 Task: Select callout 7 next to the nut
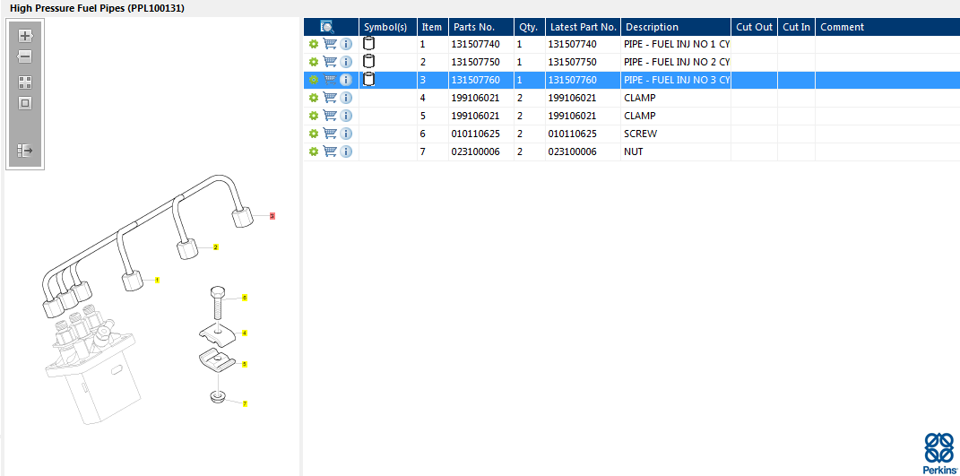[245, 403]
